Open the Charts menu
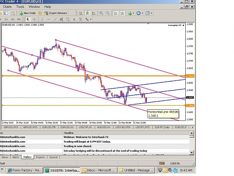 (7, 7)
